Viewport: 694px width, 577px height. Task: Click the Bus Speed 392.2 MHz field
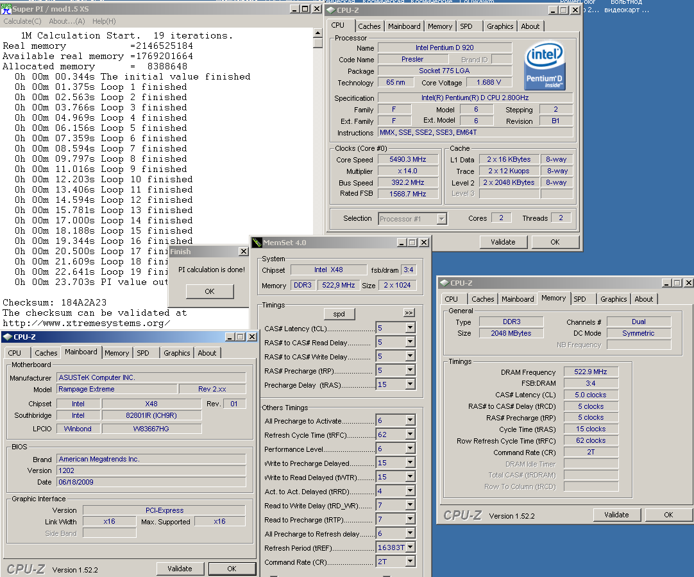pos(408,182)
